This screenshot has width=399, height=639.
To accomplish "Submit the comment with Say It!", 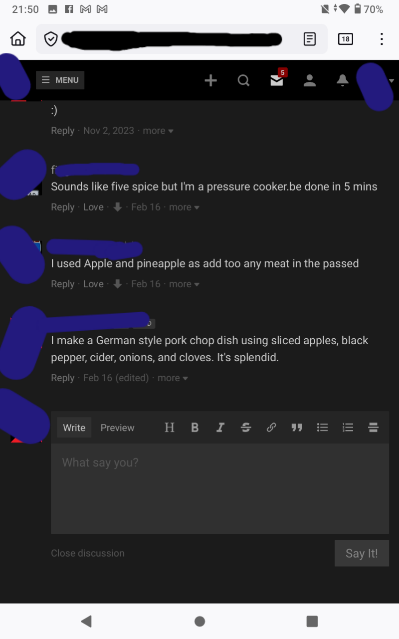I will [362, 553].
